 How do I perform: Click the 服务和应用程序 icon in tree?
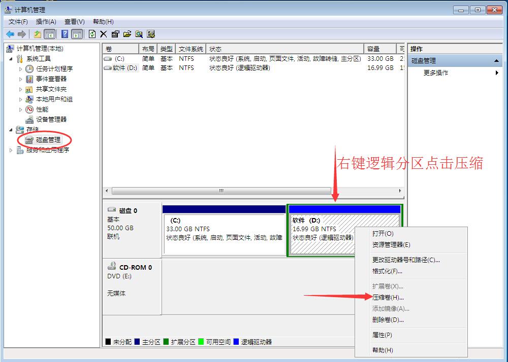20,150
